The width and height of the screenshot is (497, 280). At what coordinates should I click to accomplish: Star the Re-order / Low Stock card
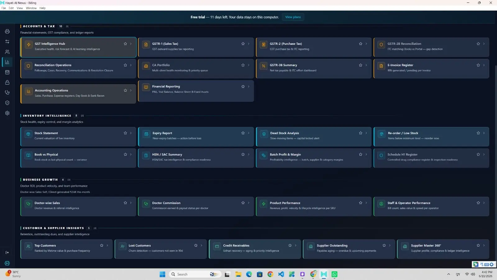tap(478, 133)
